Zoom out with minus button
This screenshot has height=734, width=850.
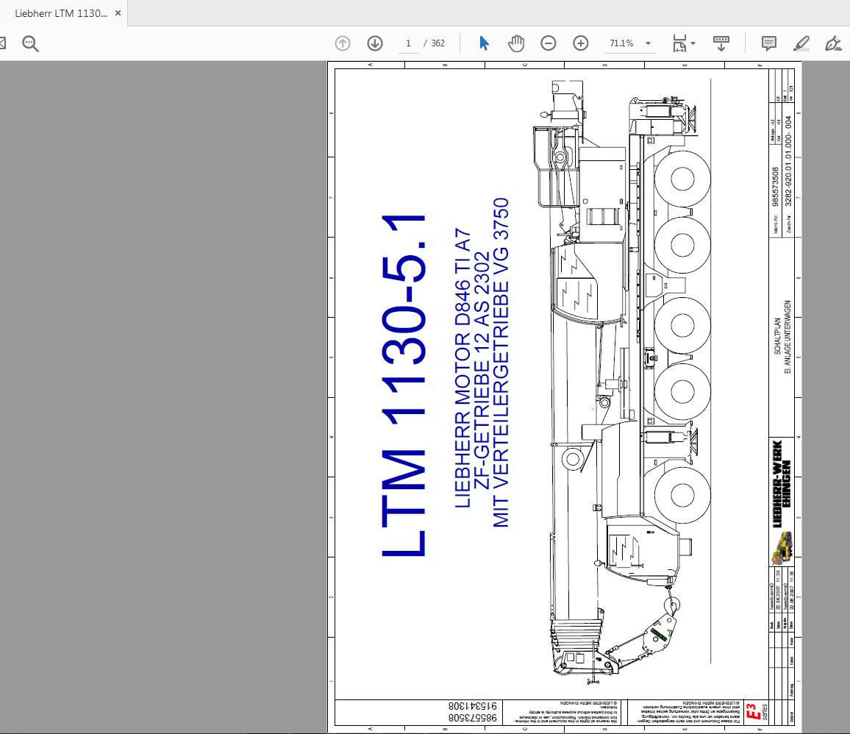[549, 43]
